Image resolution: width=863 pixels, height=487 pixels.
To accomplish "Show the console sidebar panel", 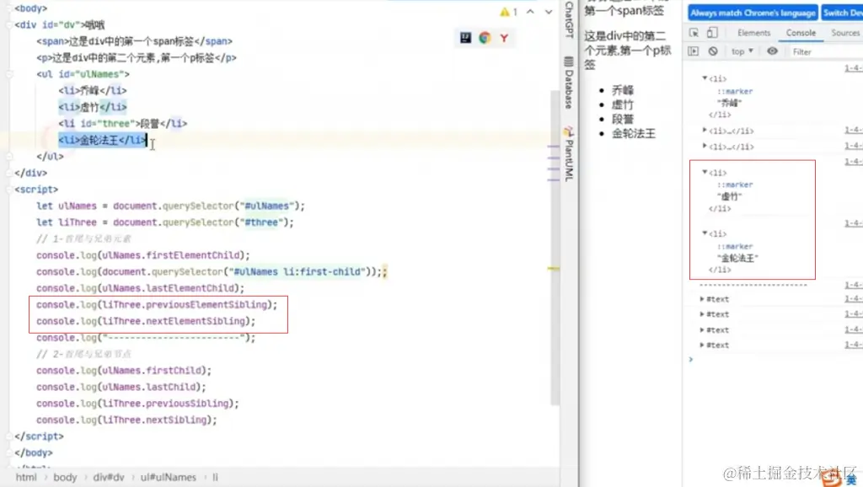I will [x=694, y=51].
